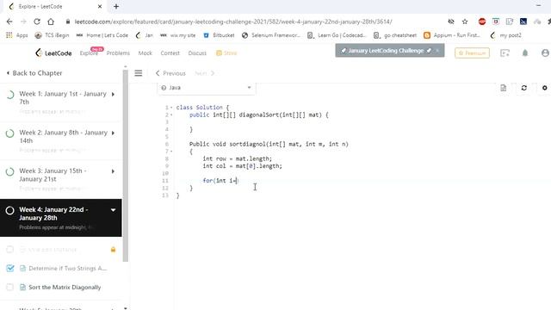Click the Premium button
Screen dimensions: 551x310
pos(472,53)
